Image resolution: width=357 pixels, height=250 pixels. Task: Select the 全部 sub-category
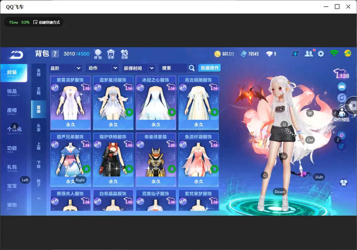click(39, 73)
